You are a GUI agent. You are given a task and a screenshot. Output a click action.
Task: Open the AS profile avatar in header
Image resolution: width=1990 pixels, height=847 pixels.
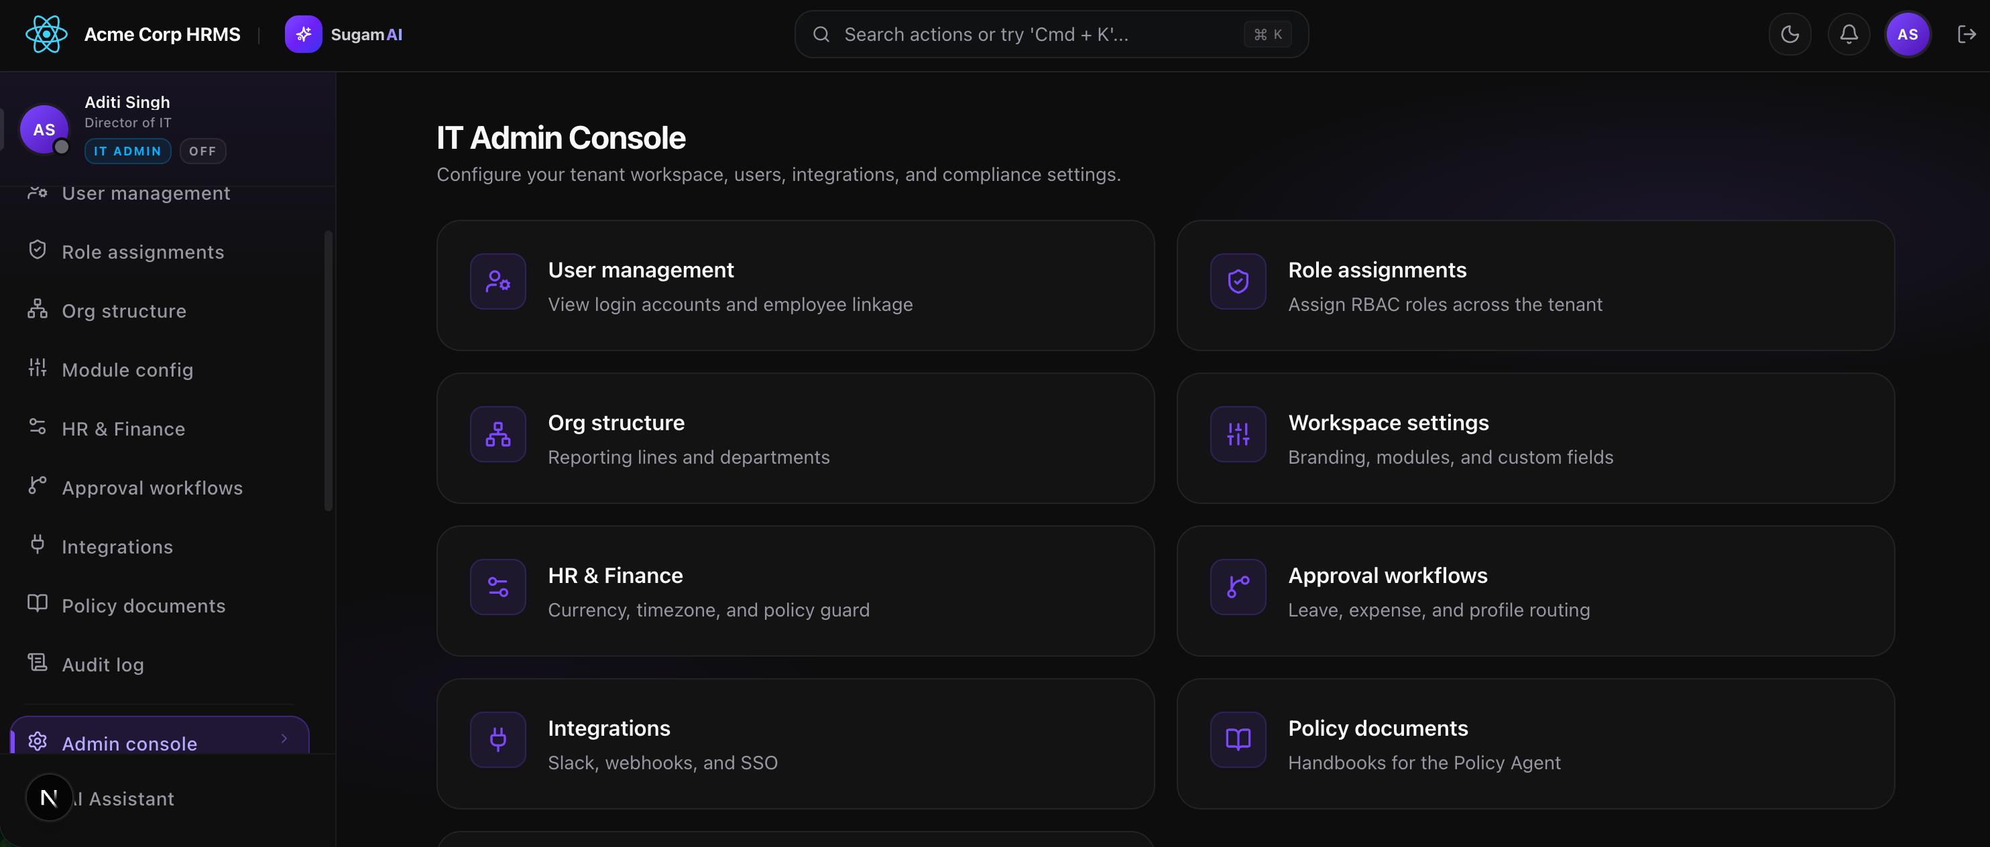point(1908,34)
